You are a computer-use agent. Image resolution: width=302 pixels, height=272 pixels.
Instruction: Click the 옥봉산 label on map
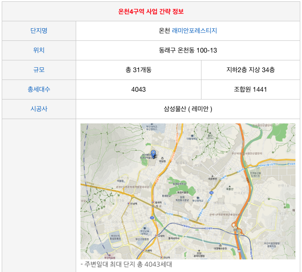(x=230, y=189)
